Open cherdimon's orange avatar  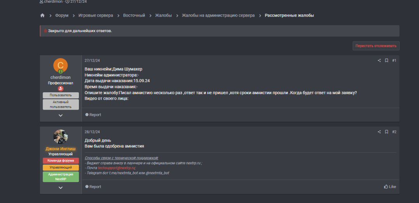[x=61, y=65]
